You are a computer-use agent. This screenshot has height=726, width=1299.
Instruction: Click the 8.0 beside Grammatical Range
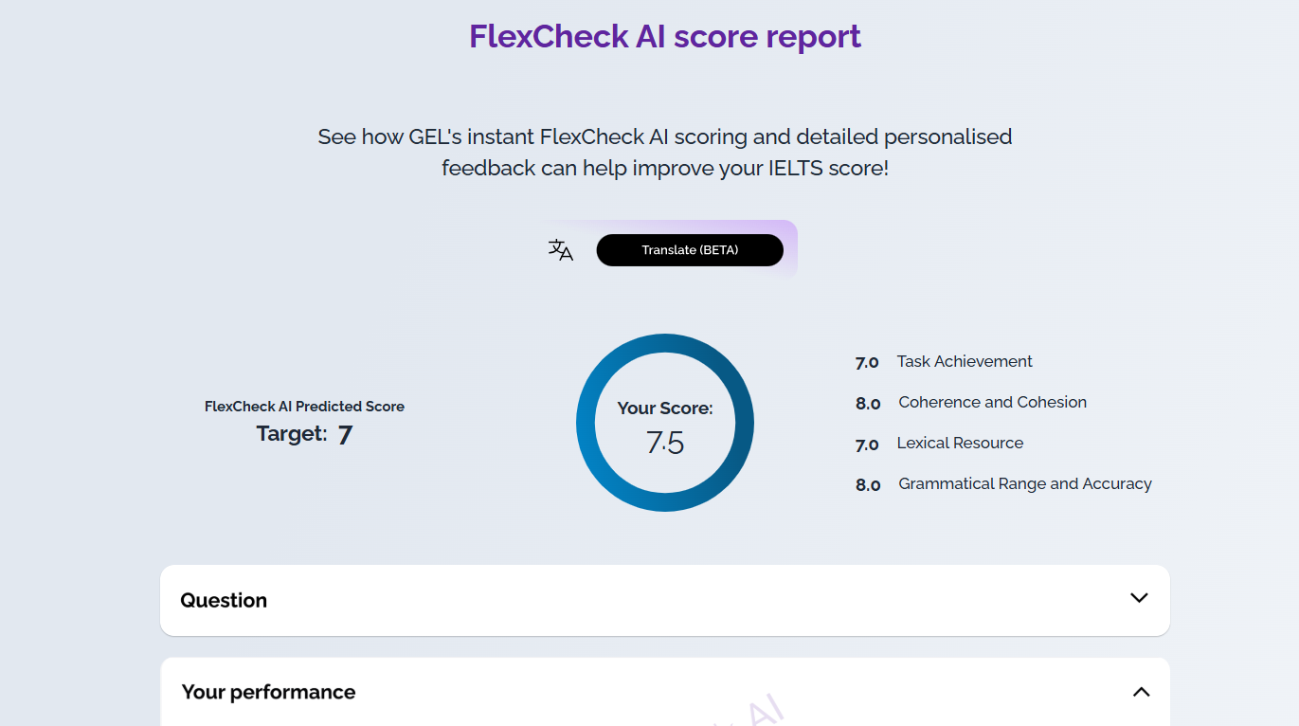pyautogui.click(x=868, y=485)
